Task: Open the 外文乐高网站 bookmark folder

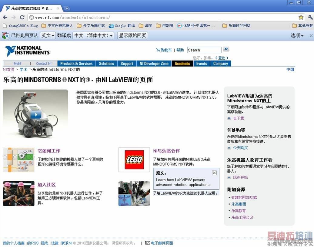Action: tap(91, 26)
